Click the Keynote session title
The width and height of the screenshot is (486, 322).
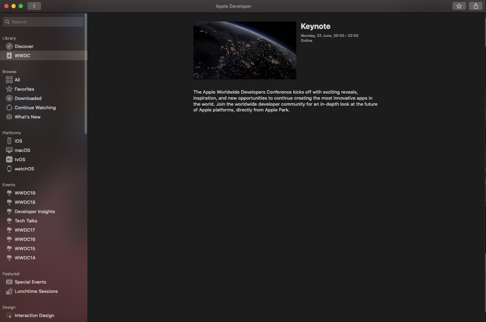coord(316,27)
